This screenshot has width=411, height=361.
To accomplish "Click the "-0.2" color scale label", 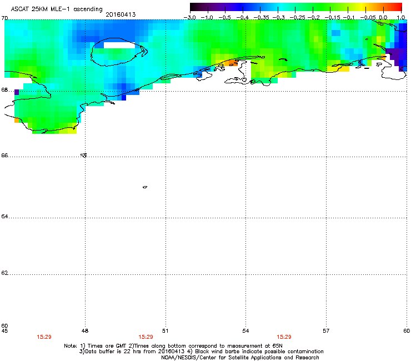I will tap(313, 18).
